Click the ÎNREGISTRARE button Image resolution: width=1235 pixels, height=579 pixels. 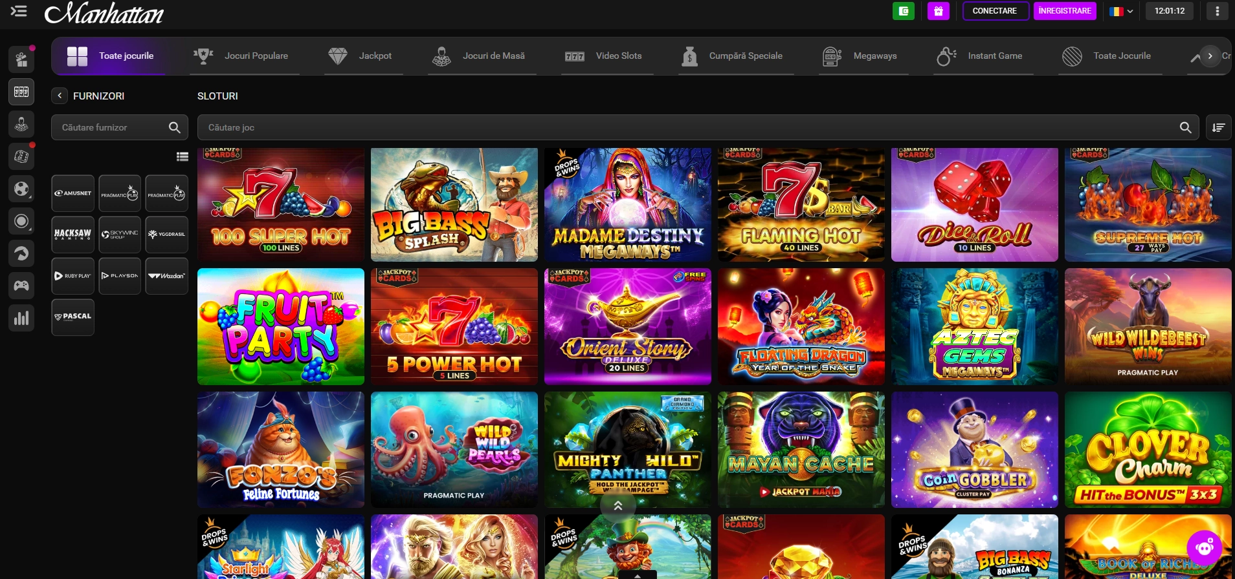click(1065, 11)
